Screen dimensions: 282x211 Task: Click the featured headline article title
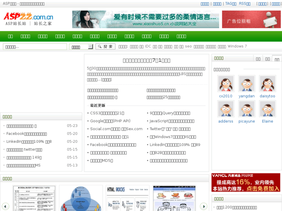point(146,60)
